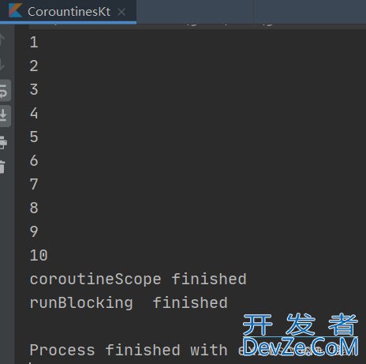The image size is (366, 364).
Task: Click output line showing 1
Action: pos(34,43)
